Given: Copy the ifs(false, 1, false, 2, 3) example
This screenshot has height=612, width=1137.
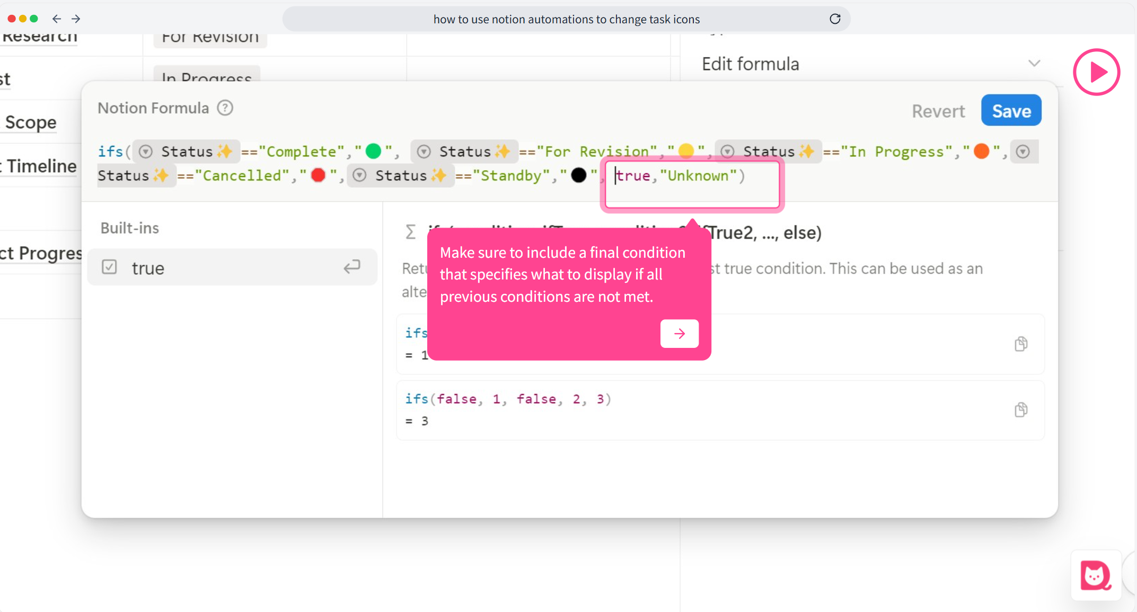Looking at the screenshot, I should pos(1020,409).
